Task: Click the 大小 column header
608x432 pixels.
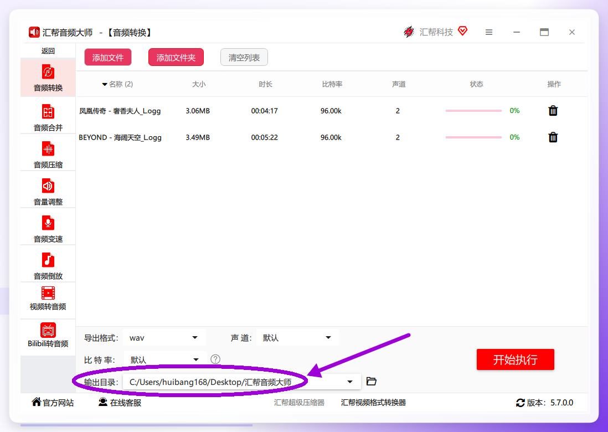Action: tap(199, 84)
